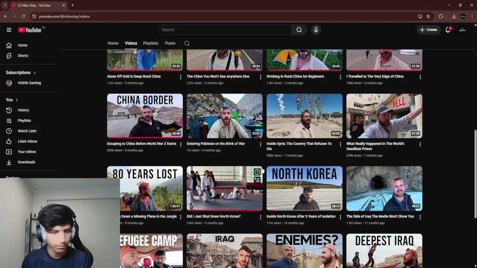The width and height of the screenshot is (477, 268).
Task: Bookmark this page star icon
Action: pyautogui.click(x=428, y=16)
